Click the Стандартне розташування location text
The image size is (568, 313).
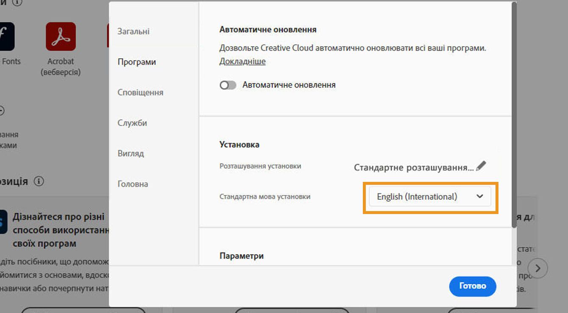coord(413,167)
